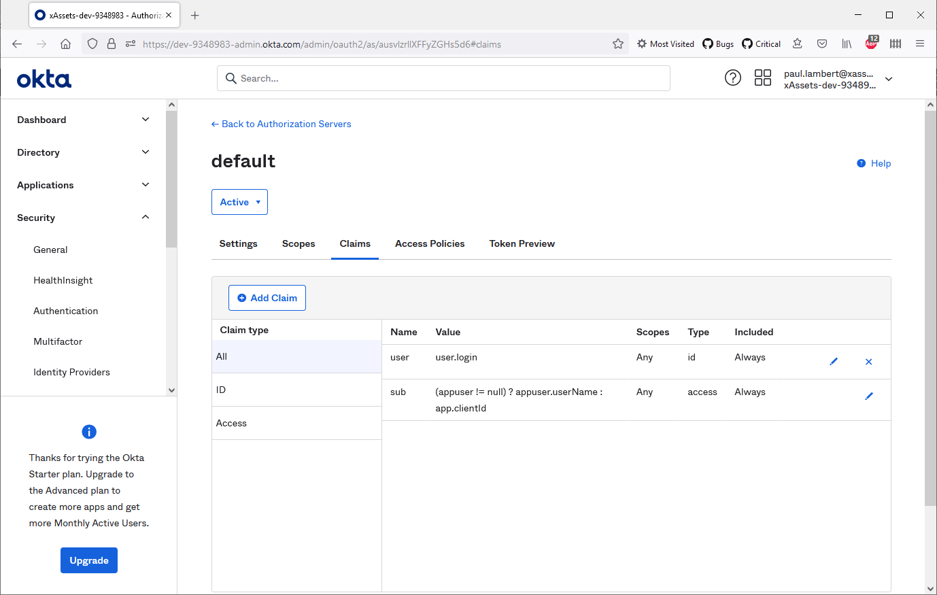Delete the user claim via blue X

pyautogui.click(x=868, y=361)
